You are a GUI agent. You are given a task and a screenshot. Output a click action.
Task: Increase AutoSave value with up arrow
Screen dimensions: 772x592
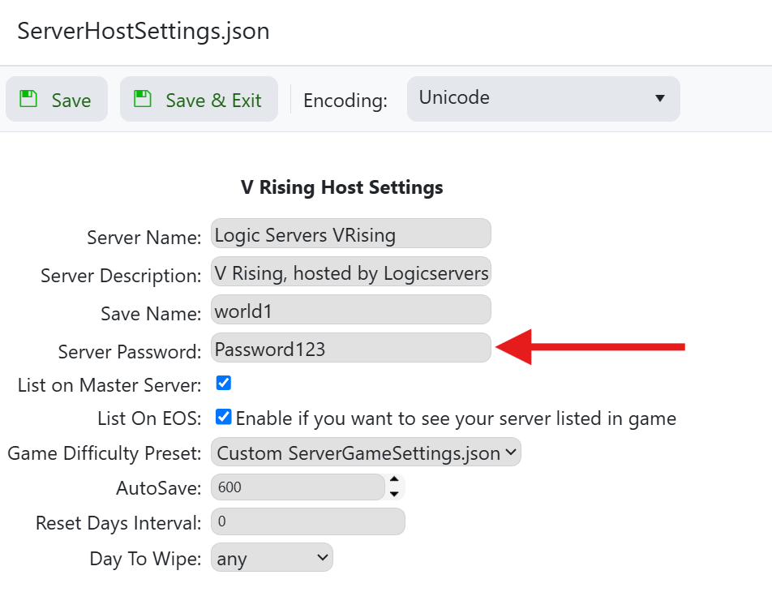point(394,480)
